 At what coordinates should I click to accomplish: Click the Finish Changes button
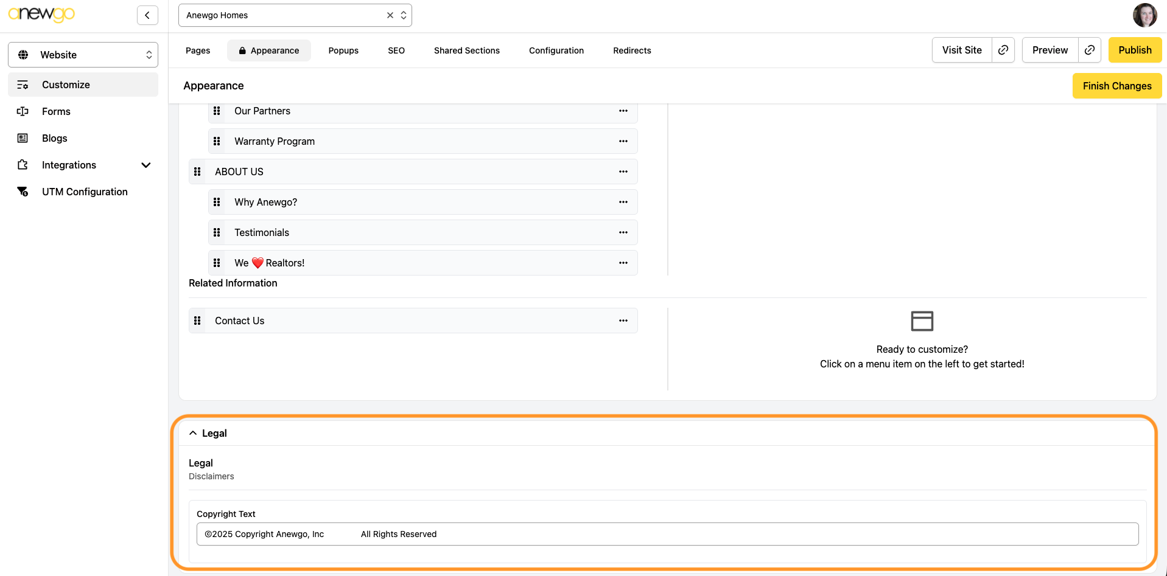click(x=1116, y=86)
